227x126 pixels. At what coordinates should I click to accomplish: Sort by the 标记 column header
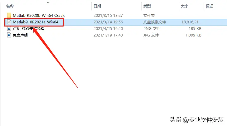210,6
